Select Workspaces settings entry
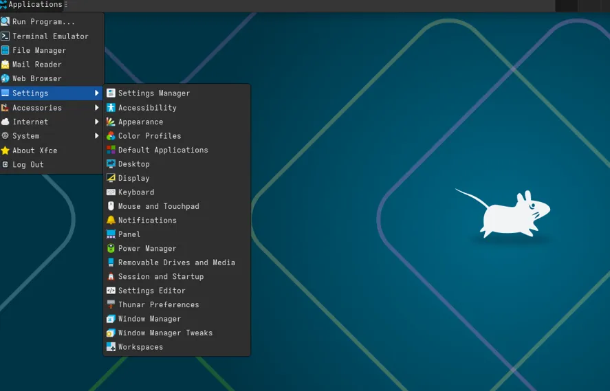Screen dimensions: 610x391 tap(177, 347)
